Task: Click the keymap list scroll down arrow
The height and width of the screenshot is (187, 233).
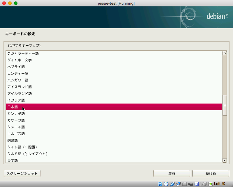Action: 225,160
